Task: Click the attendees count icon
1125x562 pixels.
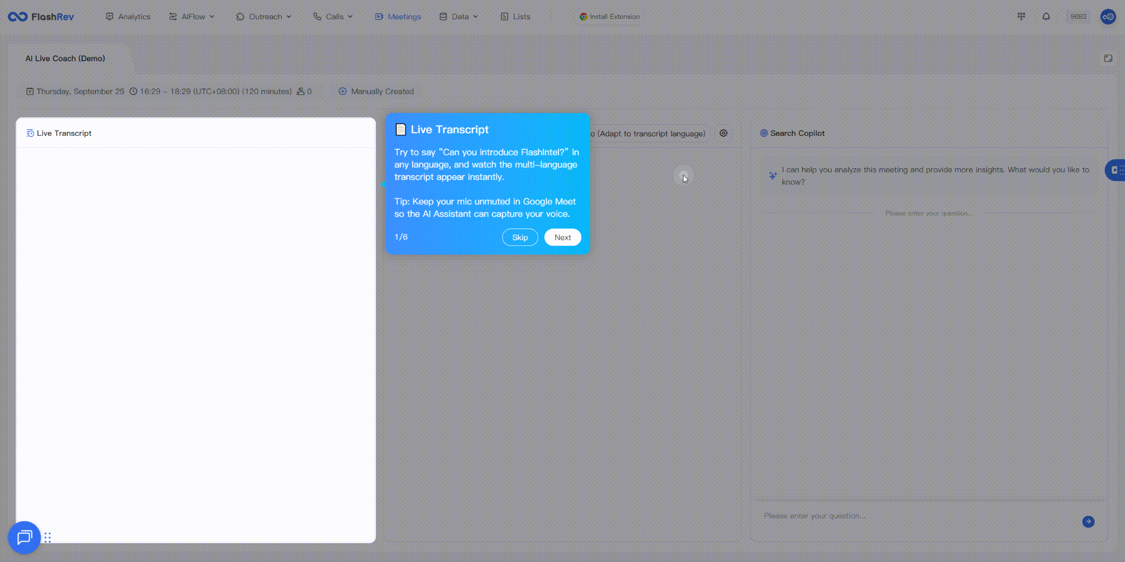Action: [301, 92]
